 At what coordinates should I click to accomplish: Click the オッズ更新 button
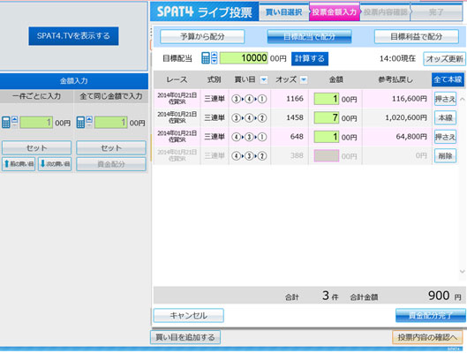[x=444, y=58]
